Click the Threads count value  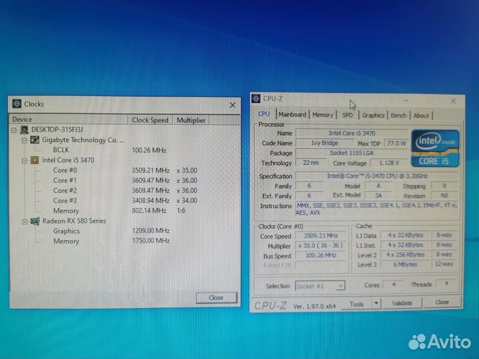[446, 284]
